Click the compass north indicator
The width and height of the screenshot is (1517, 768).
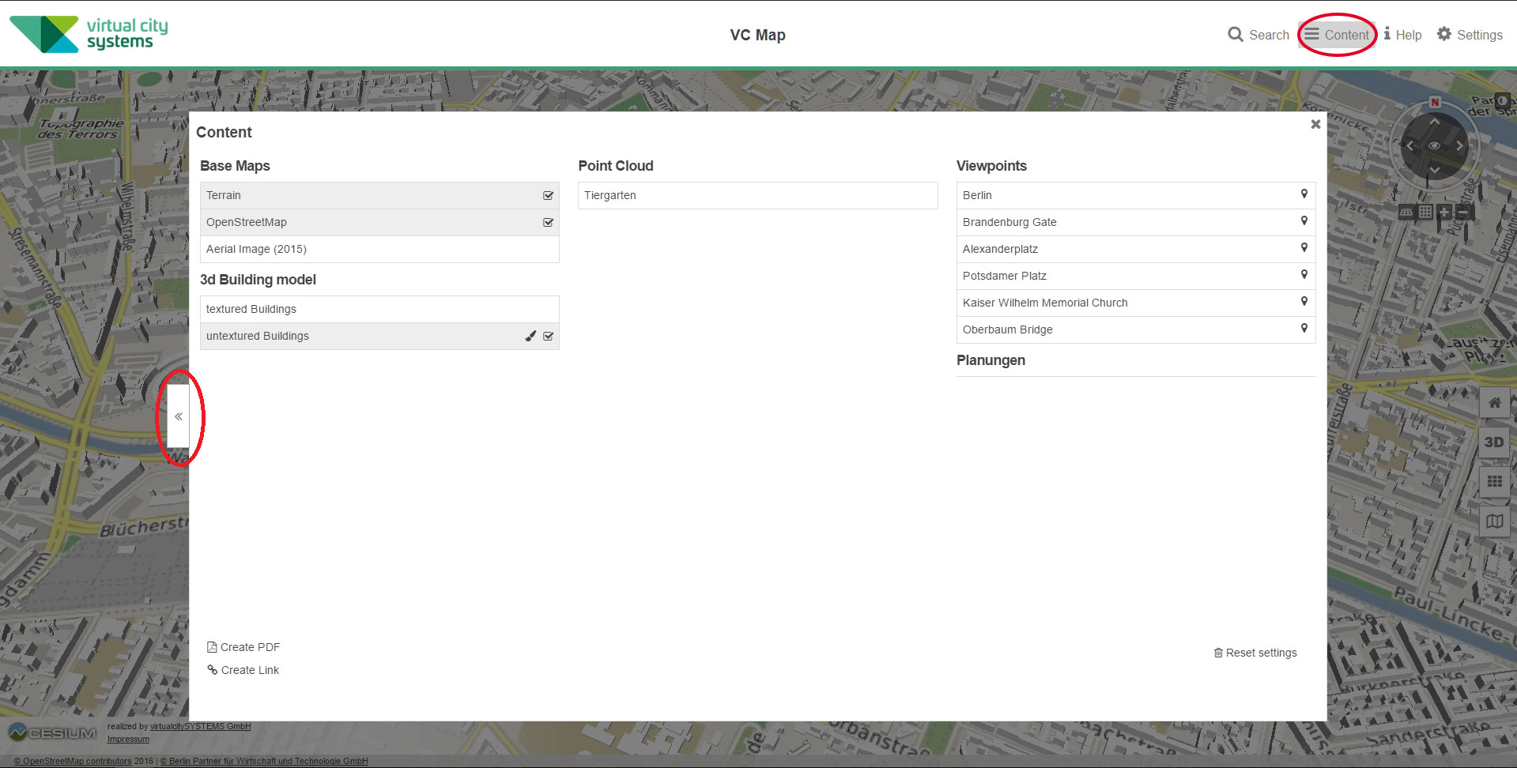pyautogui.click(x=1435, y=103)
